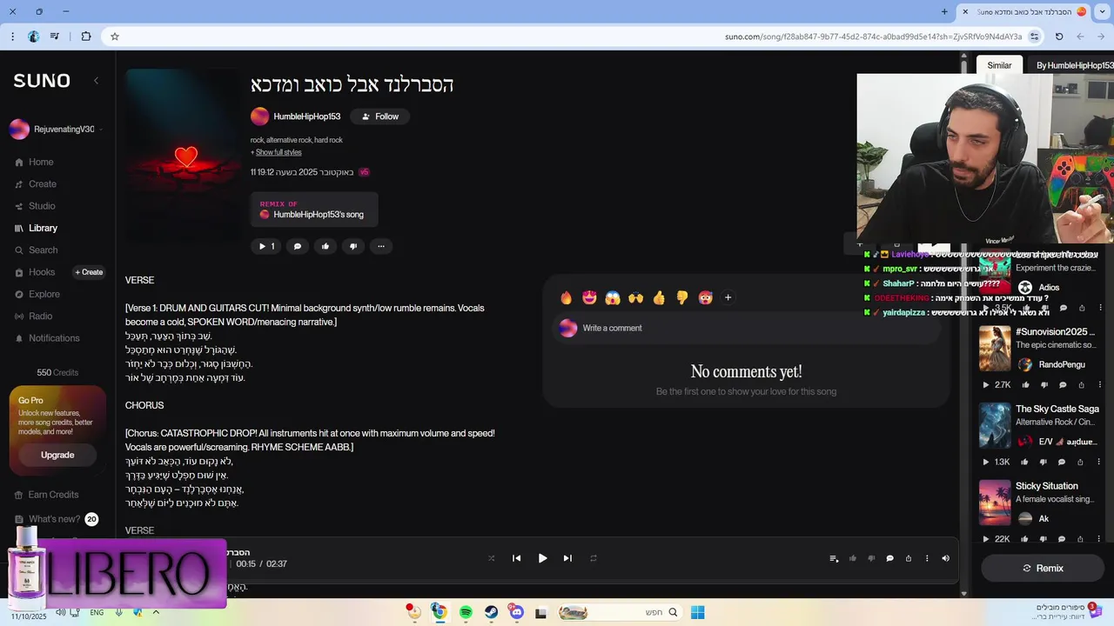Bookmark this page with the star icon
The height and width of the screenshot is (626, 1114).
click(x=114, y=37)
